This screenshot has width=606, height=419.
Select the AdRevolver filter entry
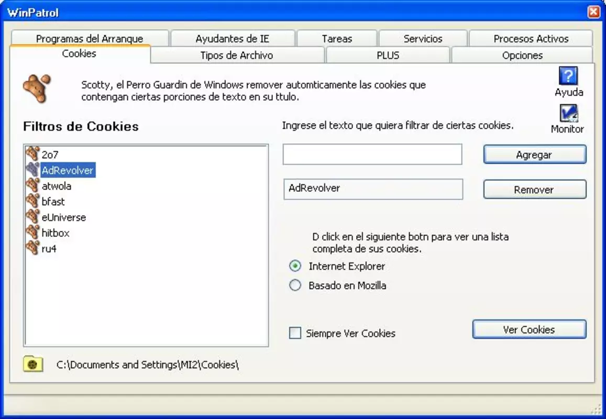(x=68, y=170)
